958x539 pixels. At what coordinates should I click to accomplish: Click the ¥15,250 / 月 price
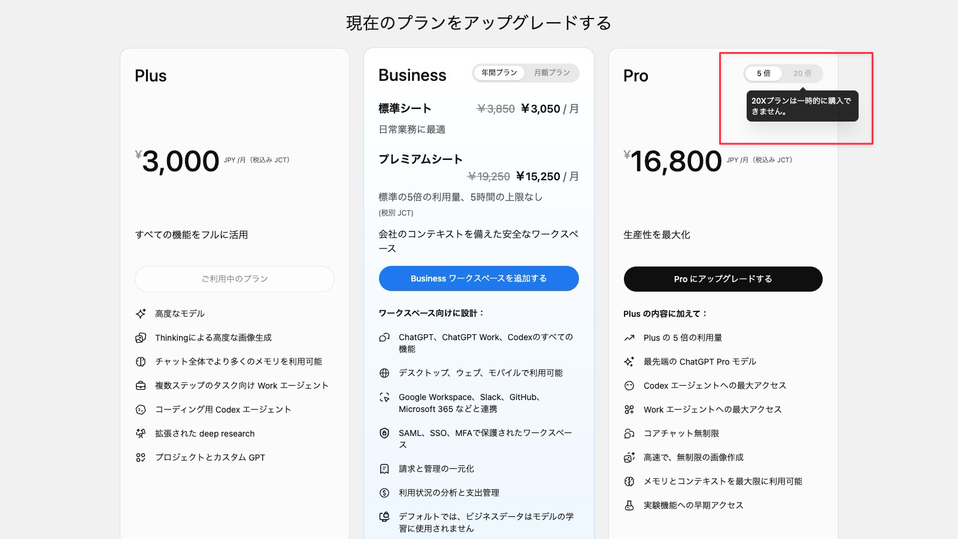(548, 177)
